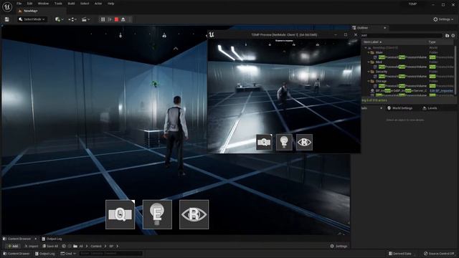Switch to the Content Browser tab
The image size is (459, 258).
coord(17,239)
